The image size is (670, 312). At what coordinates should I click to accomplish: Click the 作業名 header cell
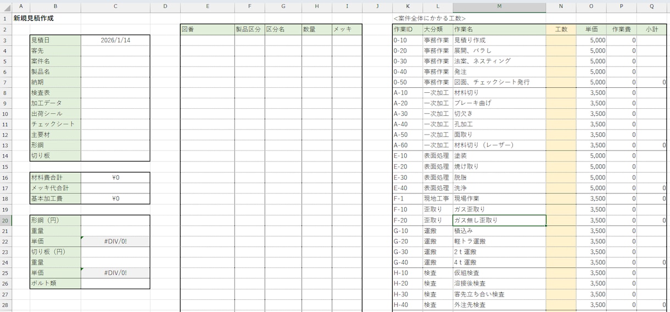[499, 30]
